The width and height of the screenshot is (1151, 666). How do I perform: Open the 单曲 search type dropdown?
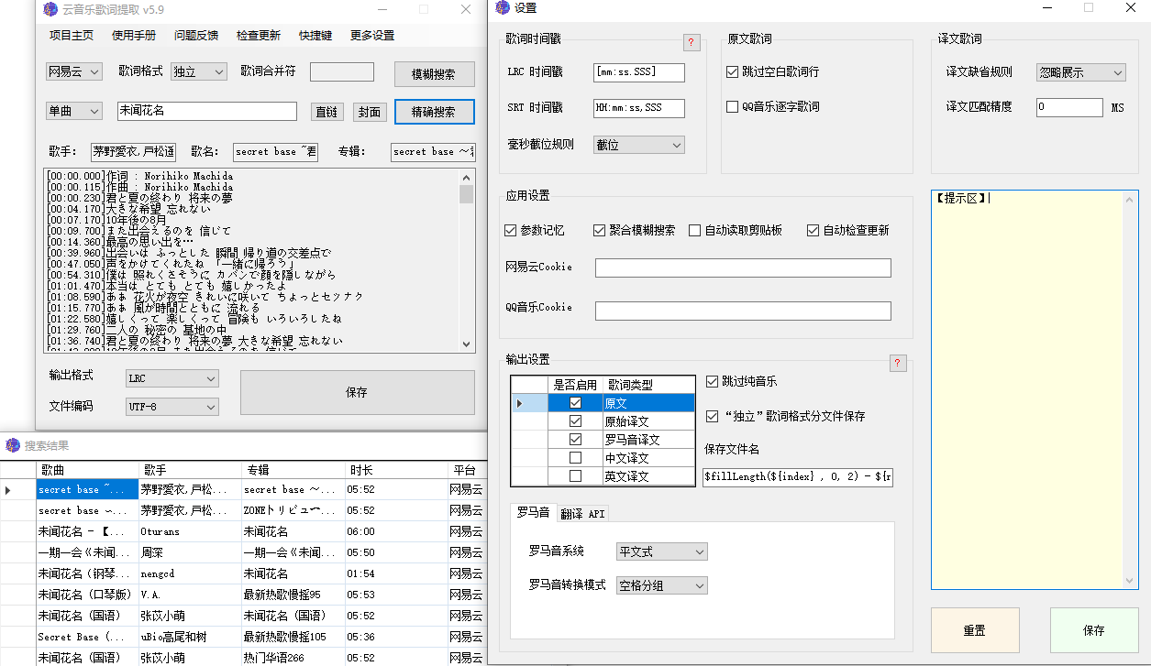(x=74, y=111)
